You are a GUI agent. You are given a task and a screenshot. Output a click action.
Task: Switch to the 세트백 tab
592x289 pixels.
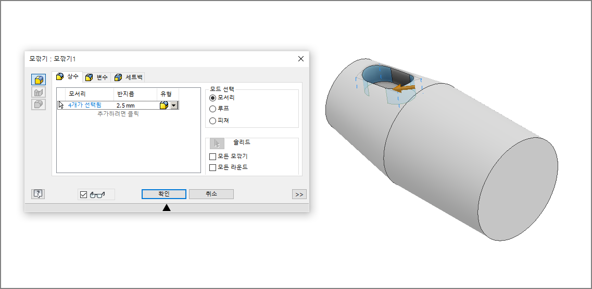click(129, 77)
